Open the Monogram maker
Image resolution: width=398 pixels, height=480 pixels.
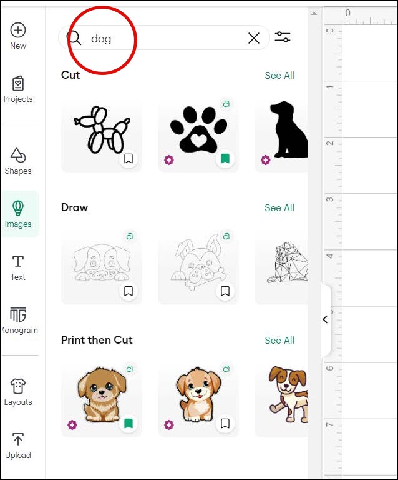tap(19, 321)
